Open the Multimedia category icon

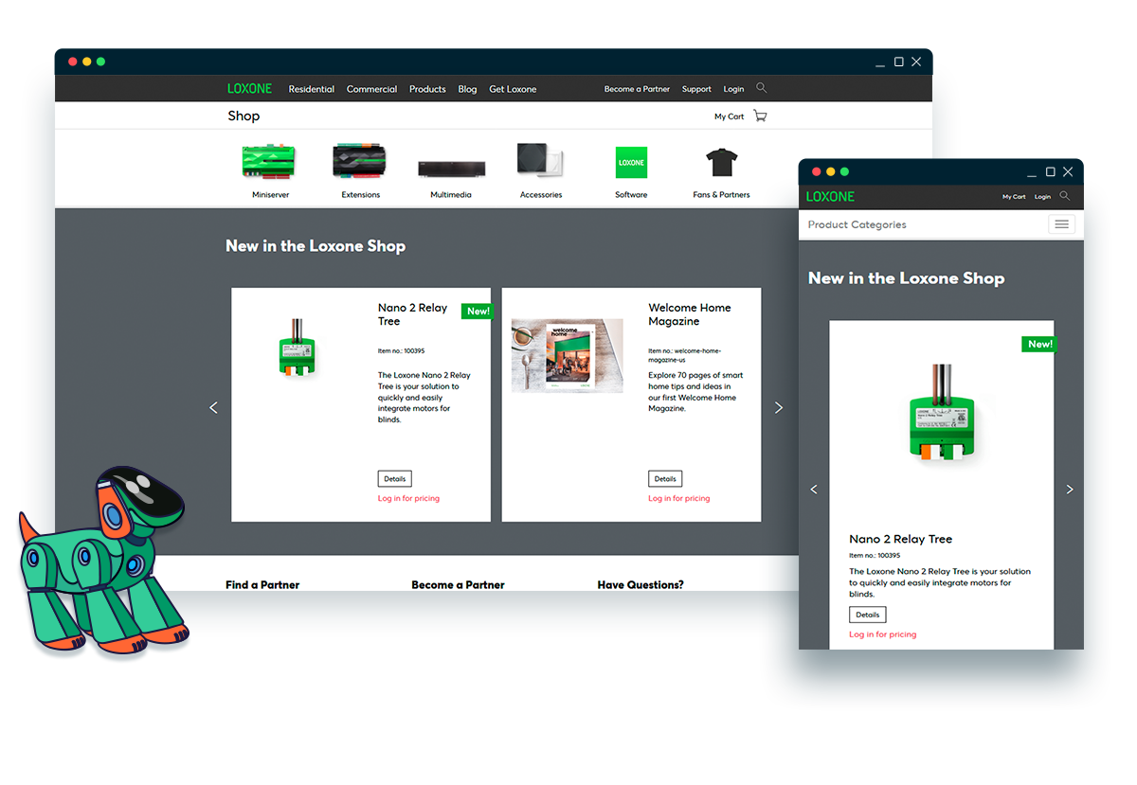coord(451,169)
